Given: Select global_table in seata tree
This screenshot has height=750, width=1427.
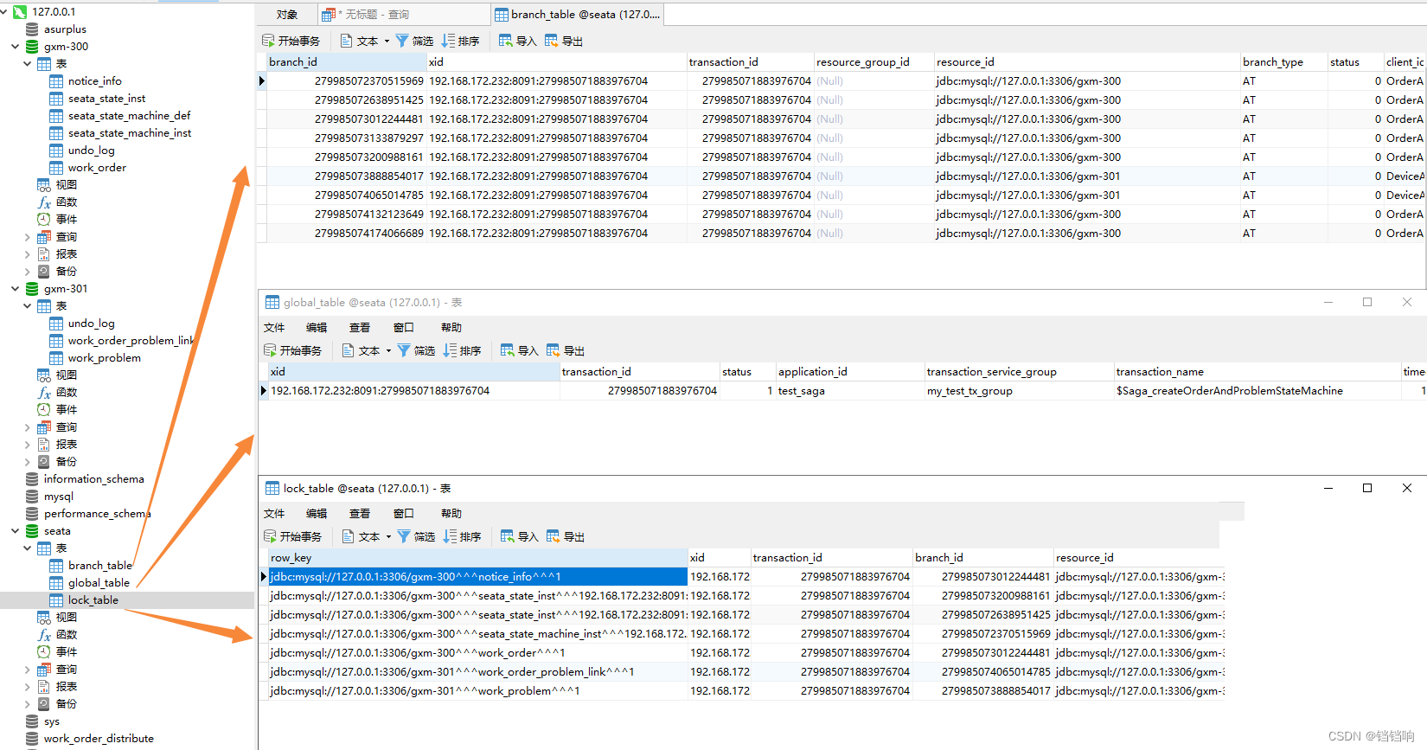Looking at the screenshot, I should (99, 583).
